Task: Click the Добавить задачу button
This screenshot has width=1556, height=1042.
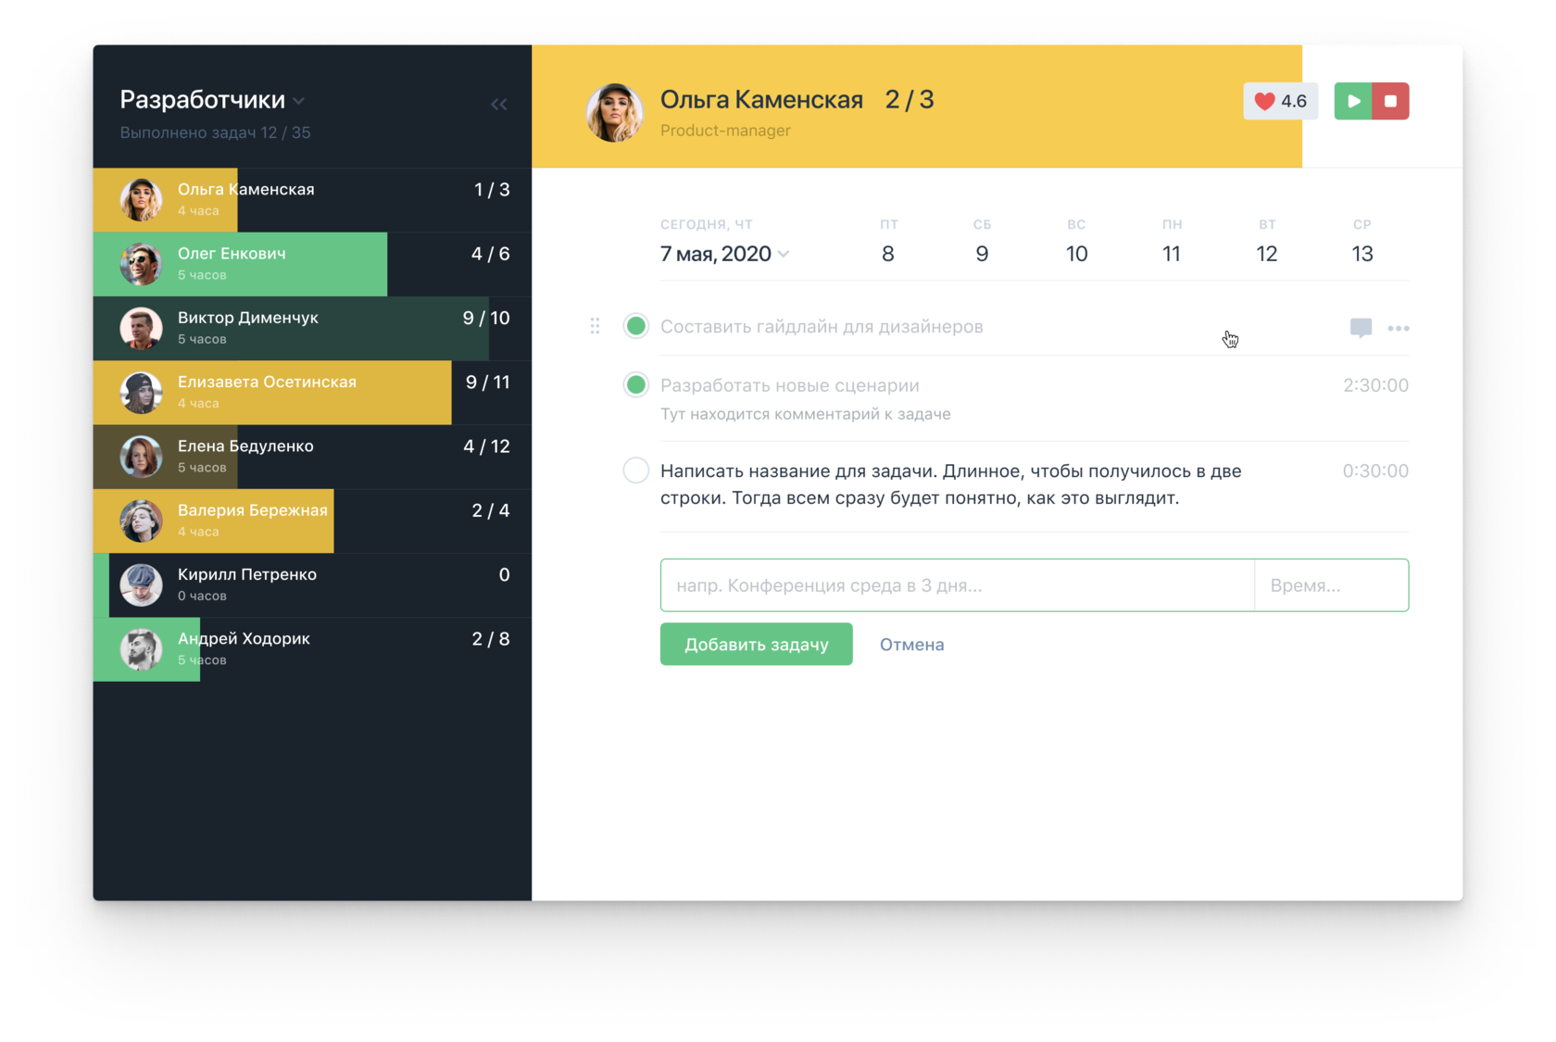Action: 756,644
